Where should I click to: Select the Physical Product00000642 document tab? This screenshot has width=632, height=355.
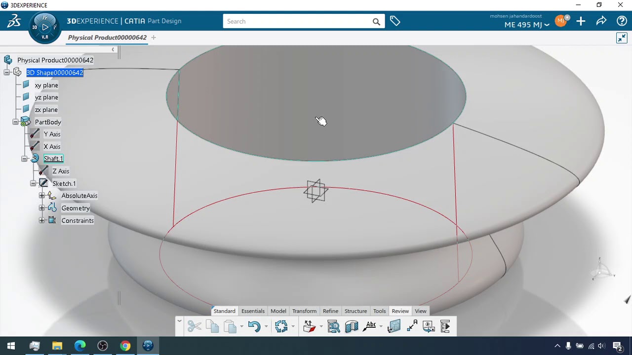[x=107, y=37]
